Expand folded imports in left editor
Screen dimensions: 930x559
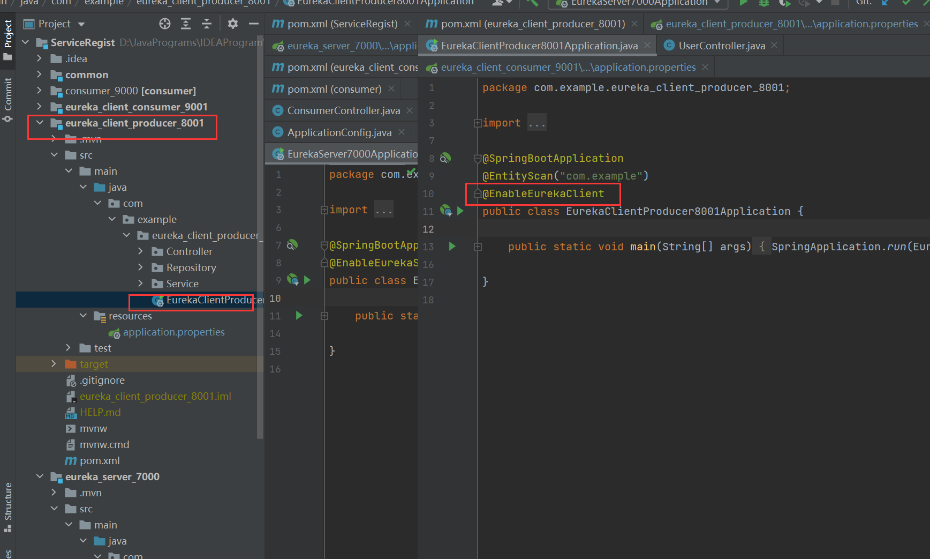point(324,210)
